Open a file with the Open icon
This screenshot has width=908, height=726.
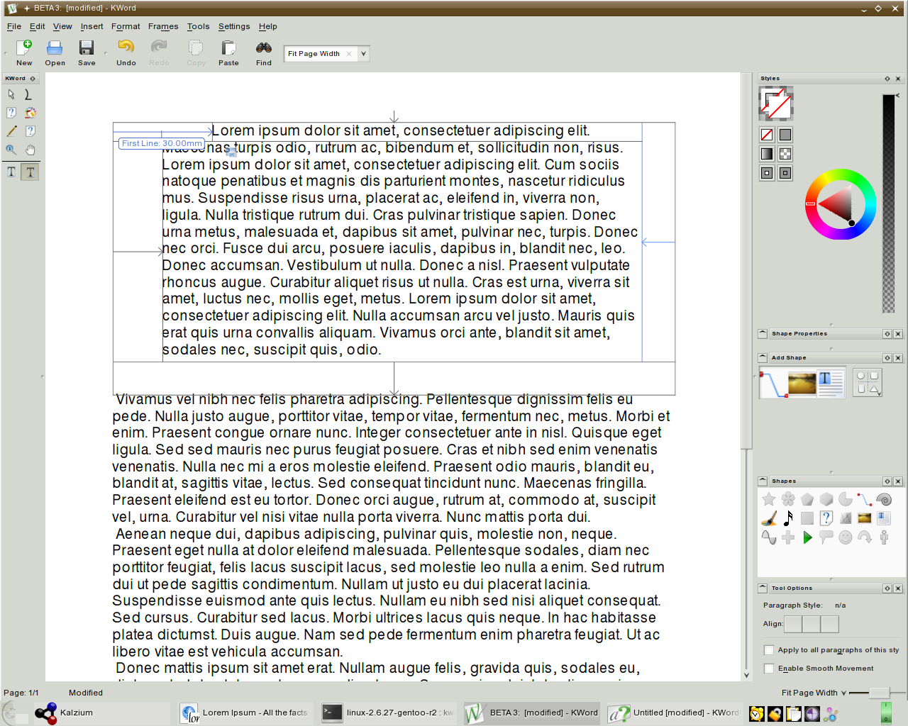point(55,53)
